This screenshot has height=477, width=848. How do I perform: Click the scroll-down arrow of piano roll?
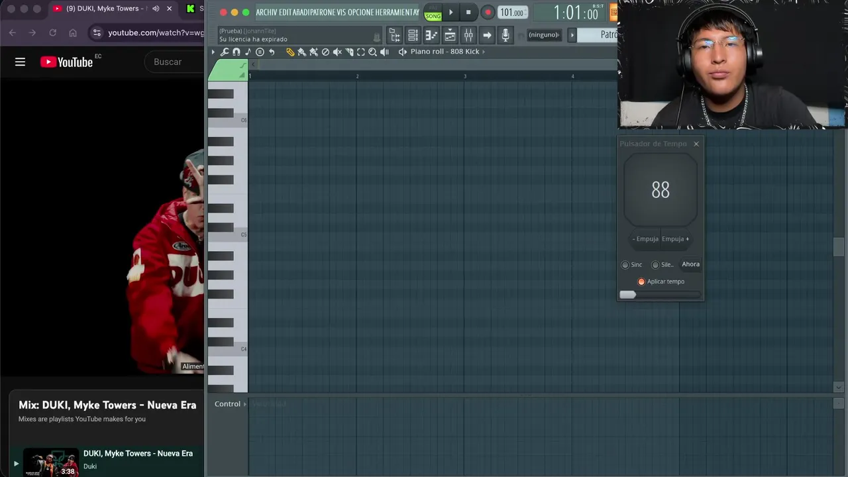click(839, 387)
